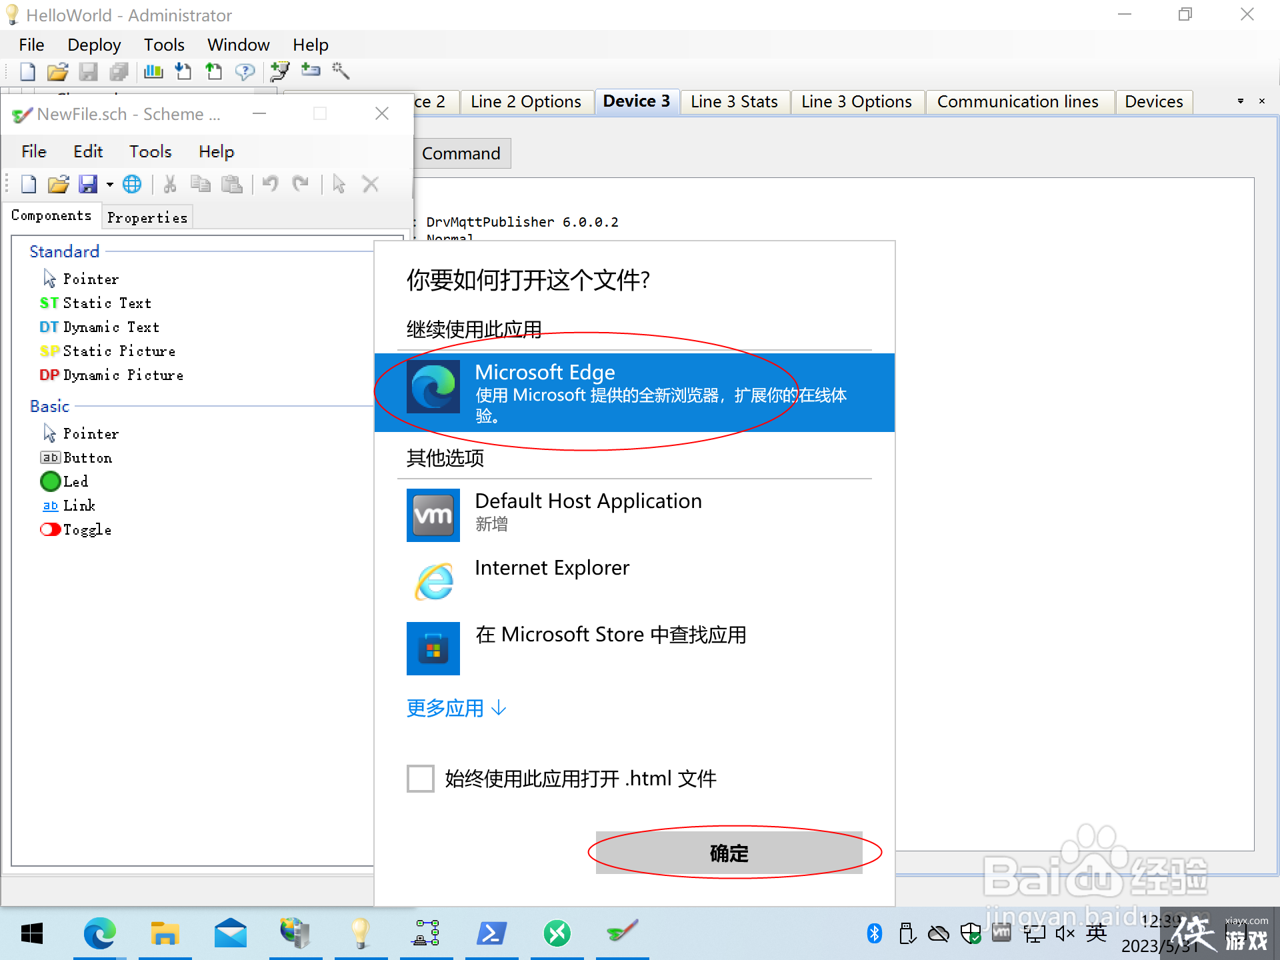Click the Paste clipboard icon in Scheme editor

pos(231,184)
